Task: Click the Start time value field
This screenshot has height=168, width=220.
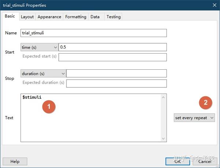Action: 112,47
